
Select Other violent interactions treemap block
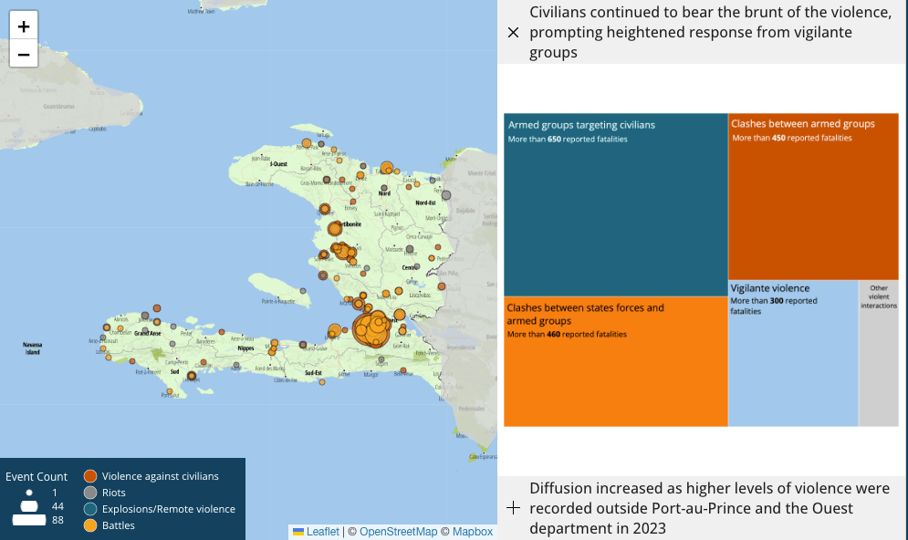878,353
